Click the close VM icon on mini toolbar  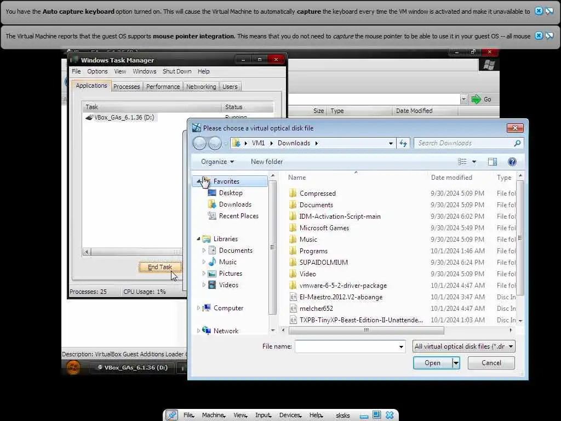tap(390, 416)
